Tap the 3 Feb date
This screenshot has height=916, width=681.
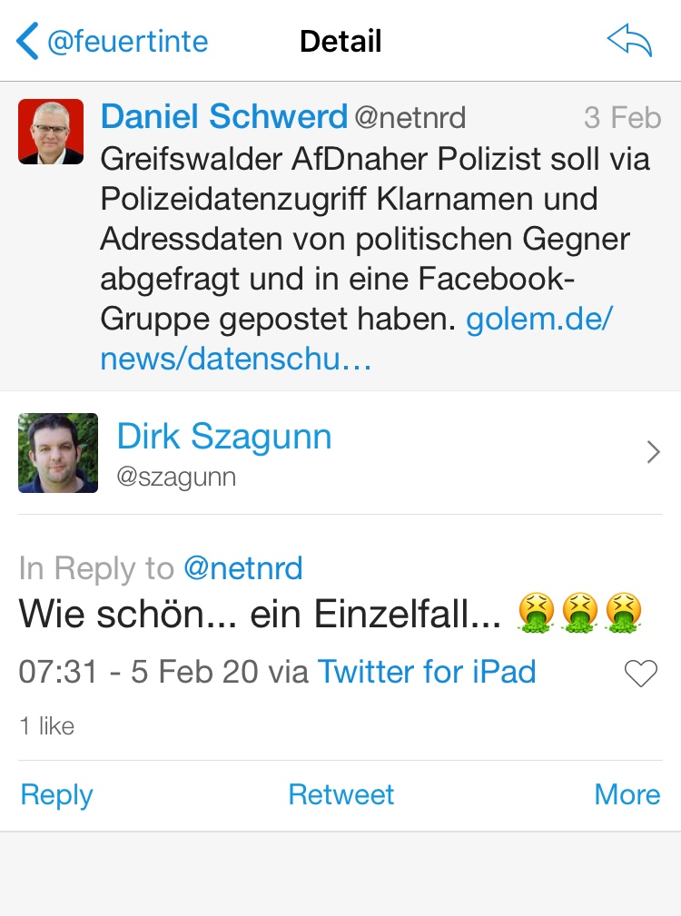[622, 117]
